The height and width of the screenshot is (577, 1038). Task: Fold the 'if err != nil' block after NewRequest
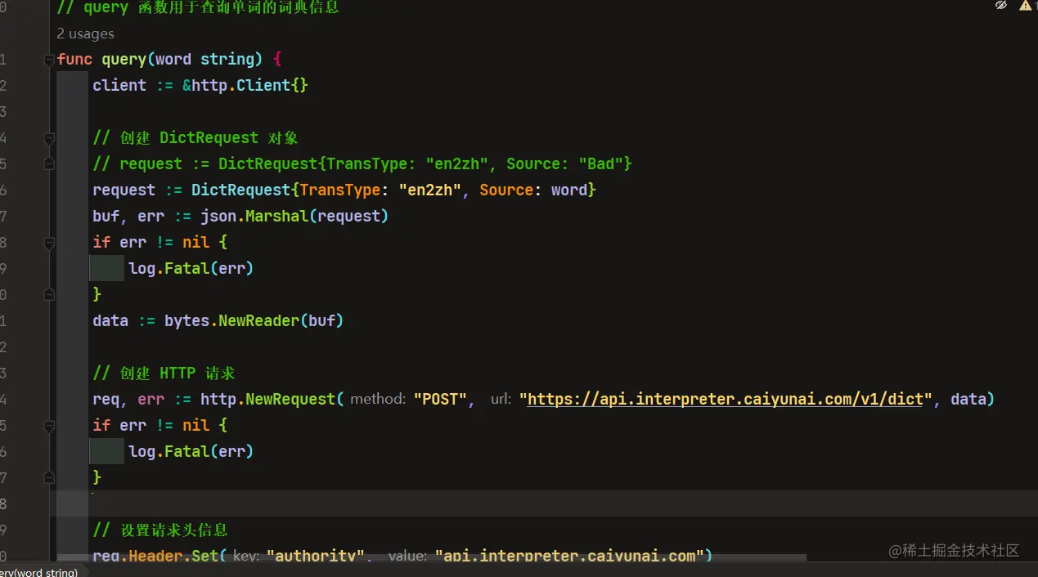coord(49,425)
